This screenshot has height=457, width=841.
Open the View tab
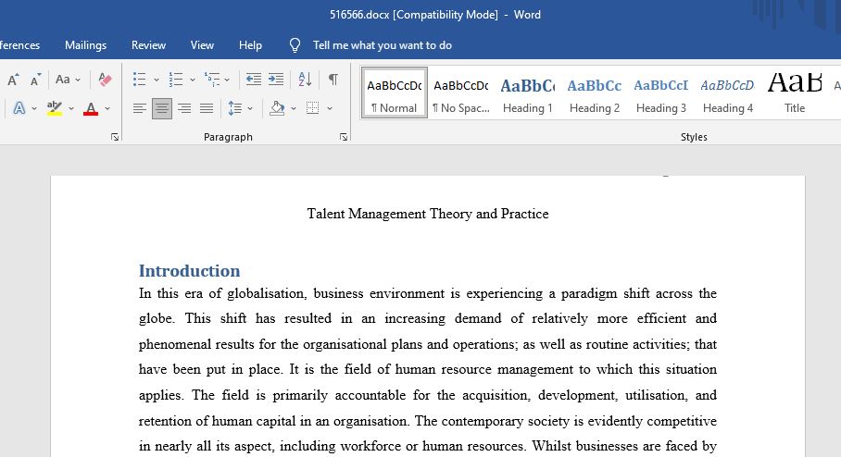[202, 45]
